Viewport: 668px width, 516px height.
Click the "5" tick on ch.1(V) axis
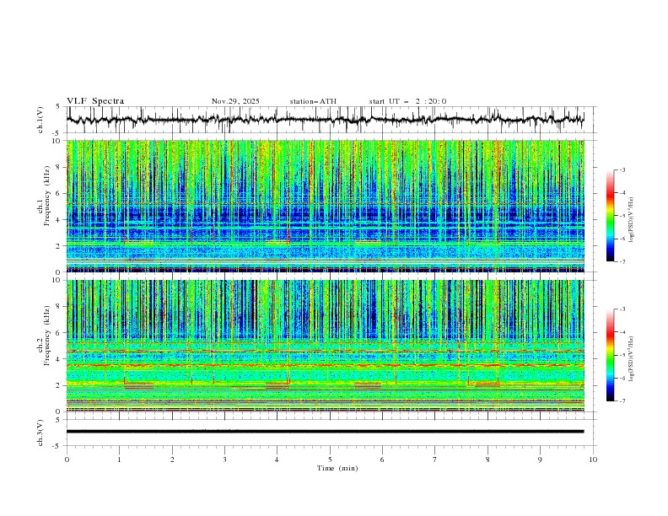pyautogui.click(x=58, y=107)
